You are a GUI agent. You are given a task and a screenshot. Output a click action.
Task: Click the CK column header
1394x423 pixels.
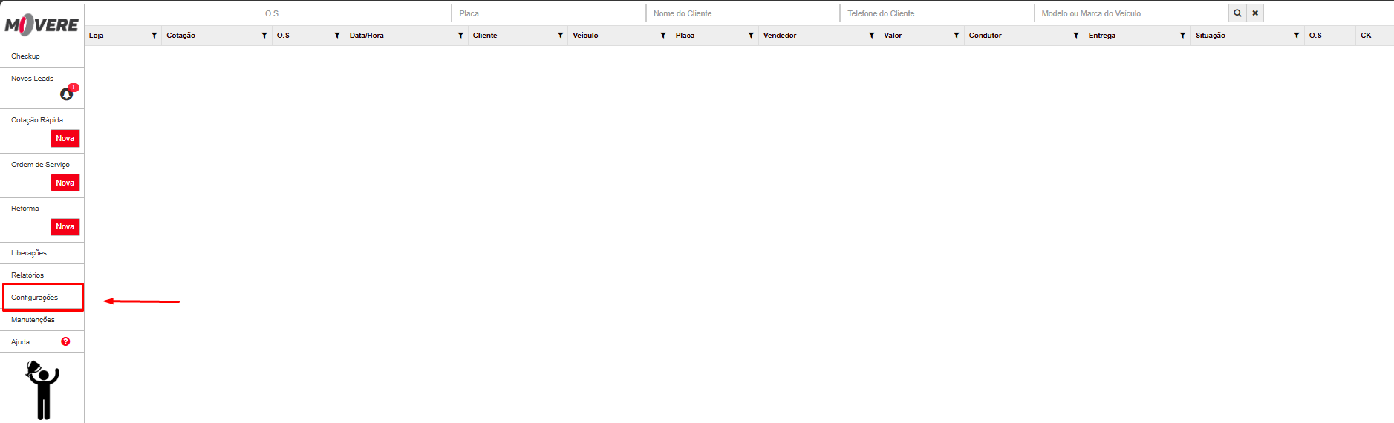pos(1366,36)
